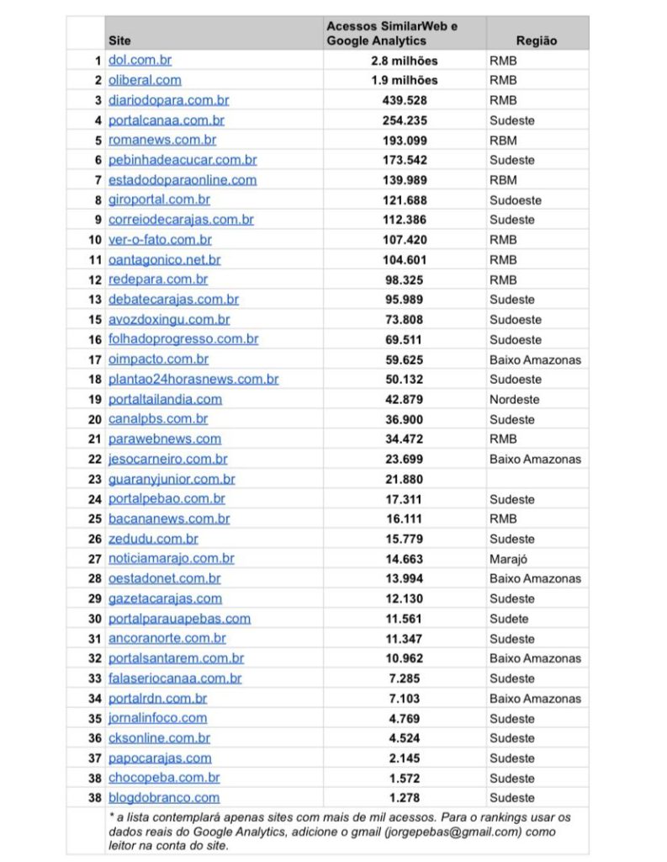
Task: Select the 2.8 milhões access cell
Action: point(404,61)
